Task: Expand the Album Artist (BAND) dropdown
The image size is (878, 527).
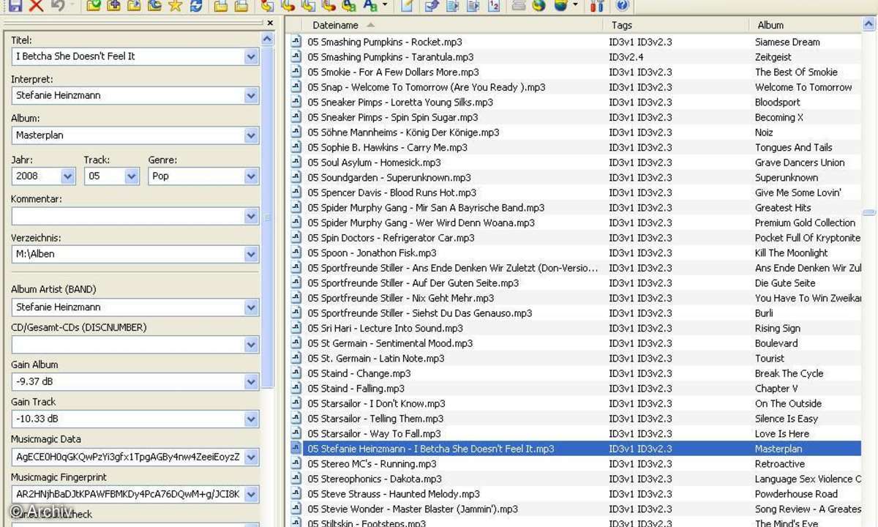Action: [x=251, y=307]
